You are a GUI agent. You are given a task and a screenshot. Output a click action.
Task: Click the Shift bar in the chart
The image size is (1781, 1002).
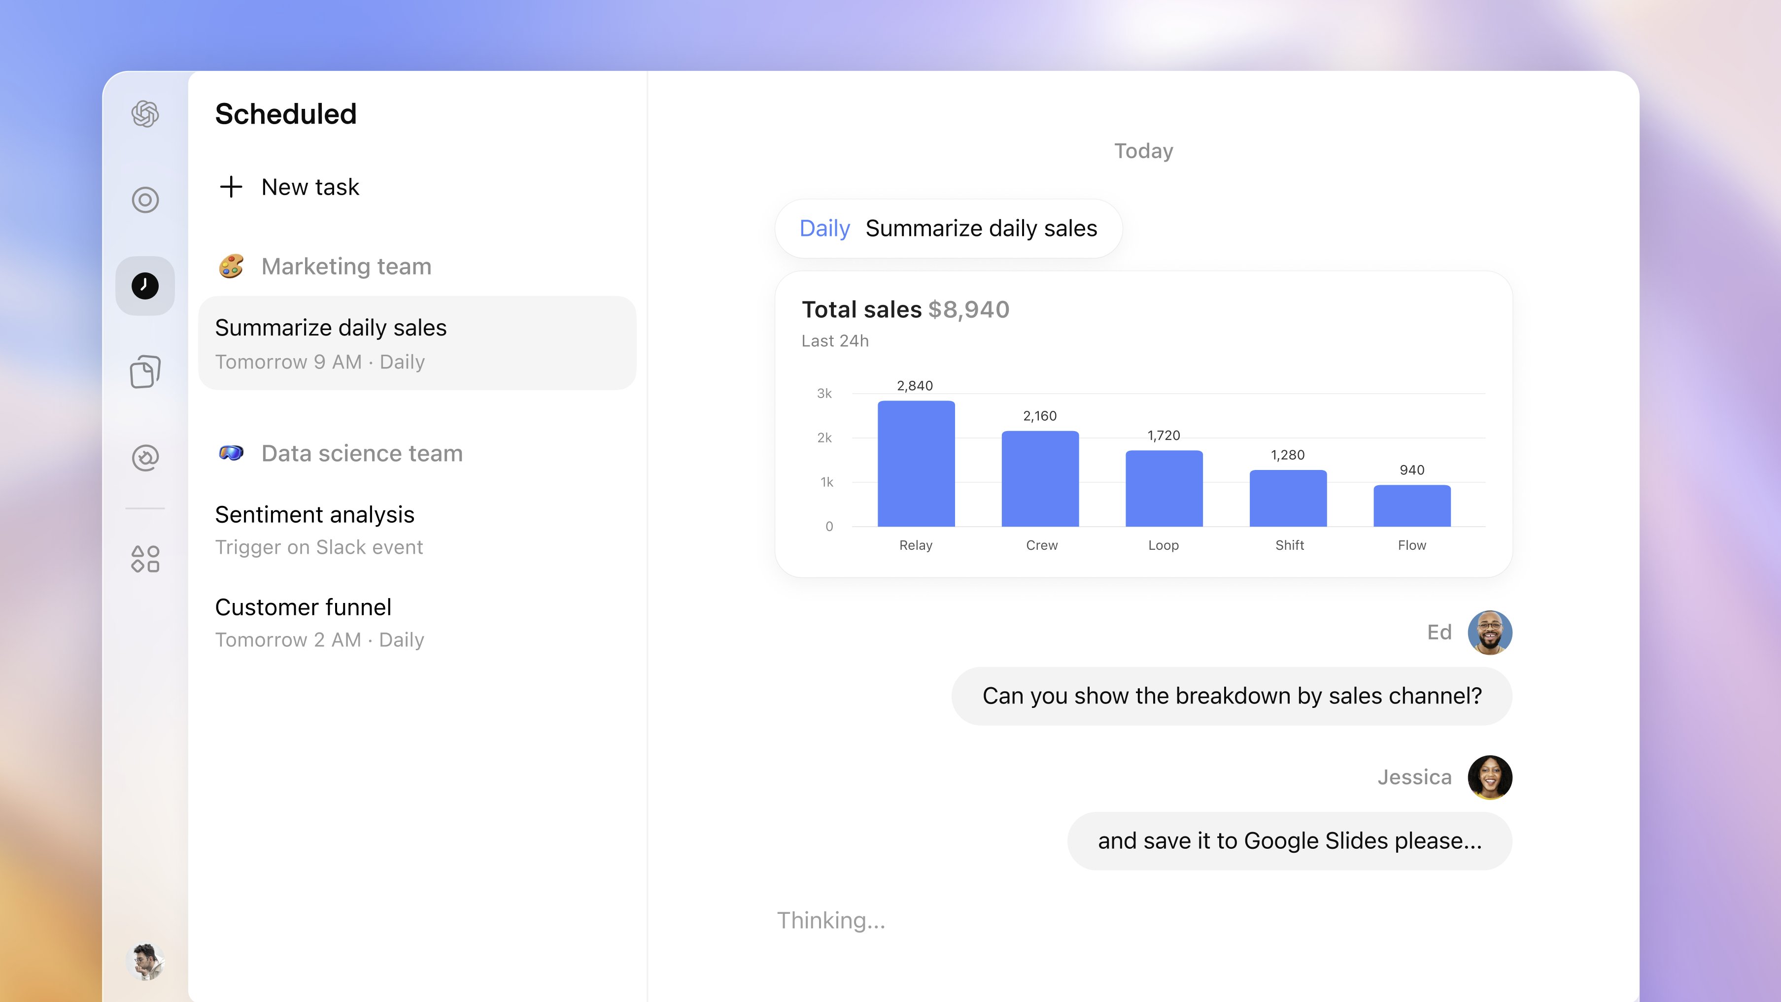point(1287,498)
